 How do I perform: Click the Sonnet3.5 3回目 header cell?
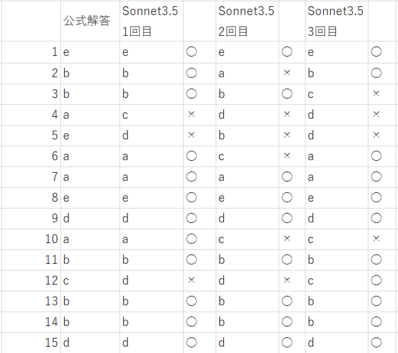tap(336, 21)
